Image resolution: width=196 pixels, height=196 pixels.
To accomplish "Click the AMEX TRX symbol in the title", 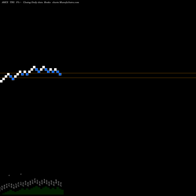I will point(8,2).
